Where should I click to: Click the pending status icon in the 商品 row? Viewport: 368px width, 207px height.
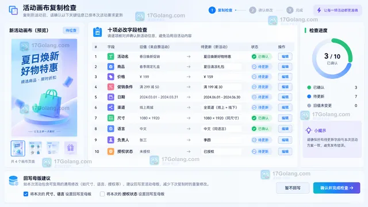pyautogui.click(x=254, y=67)
